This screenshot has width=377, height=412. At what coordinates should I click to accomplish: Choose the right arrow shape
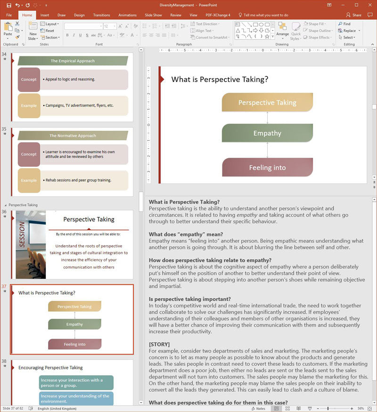[x=255, y=31]
